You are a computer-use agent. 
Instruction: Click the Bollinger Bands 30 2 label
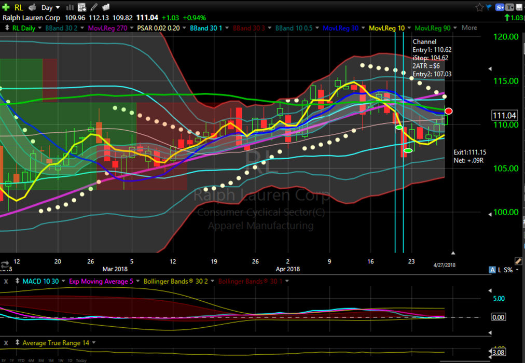(176, 282)
